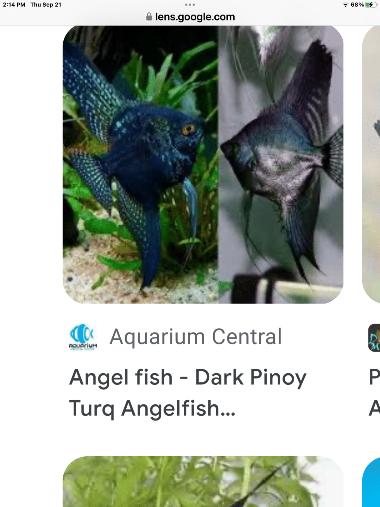380x507 pixels.
Task: Tap the 68% battery percentage text
Action: [x=357, y=5]
